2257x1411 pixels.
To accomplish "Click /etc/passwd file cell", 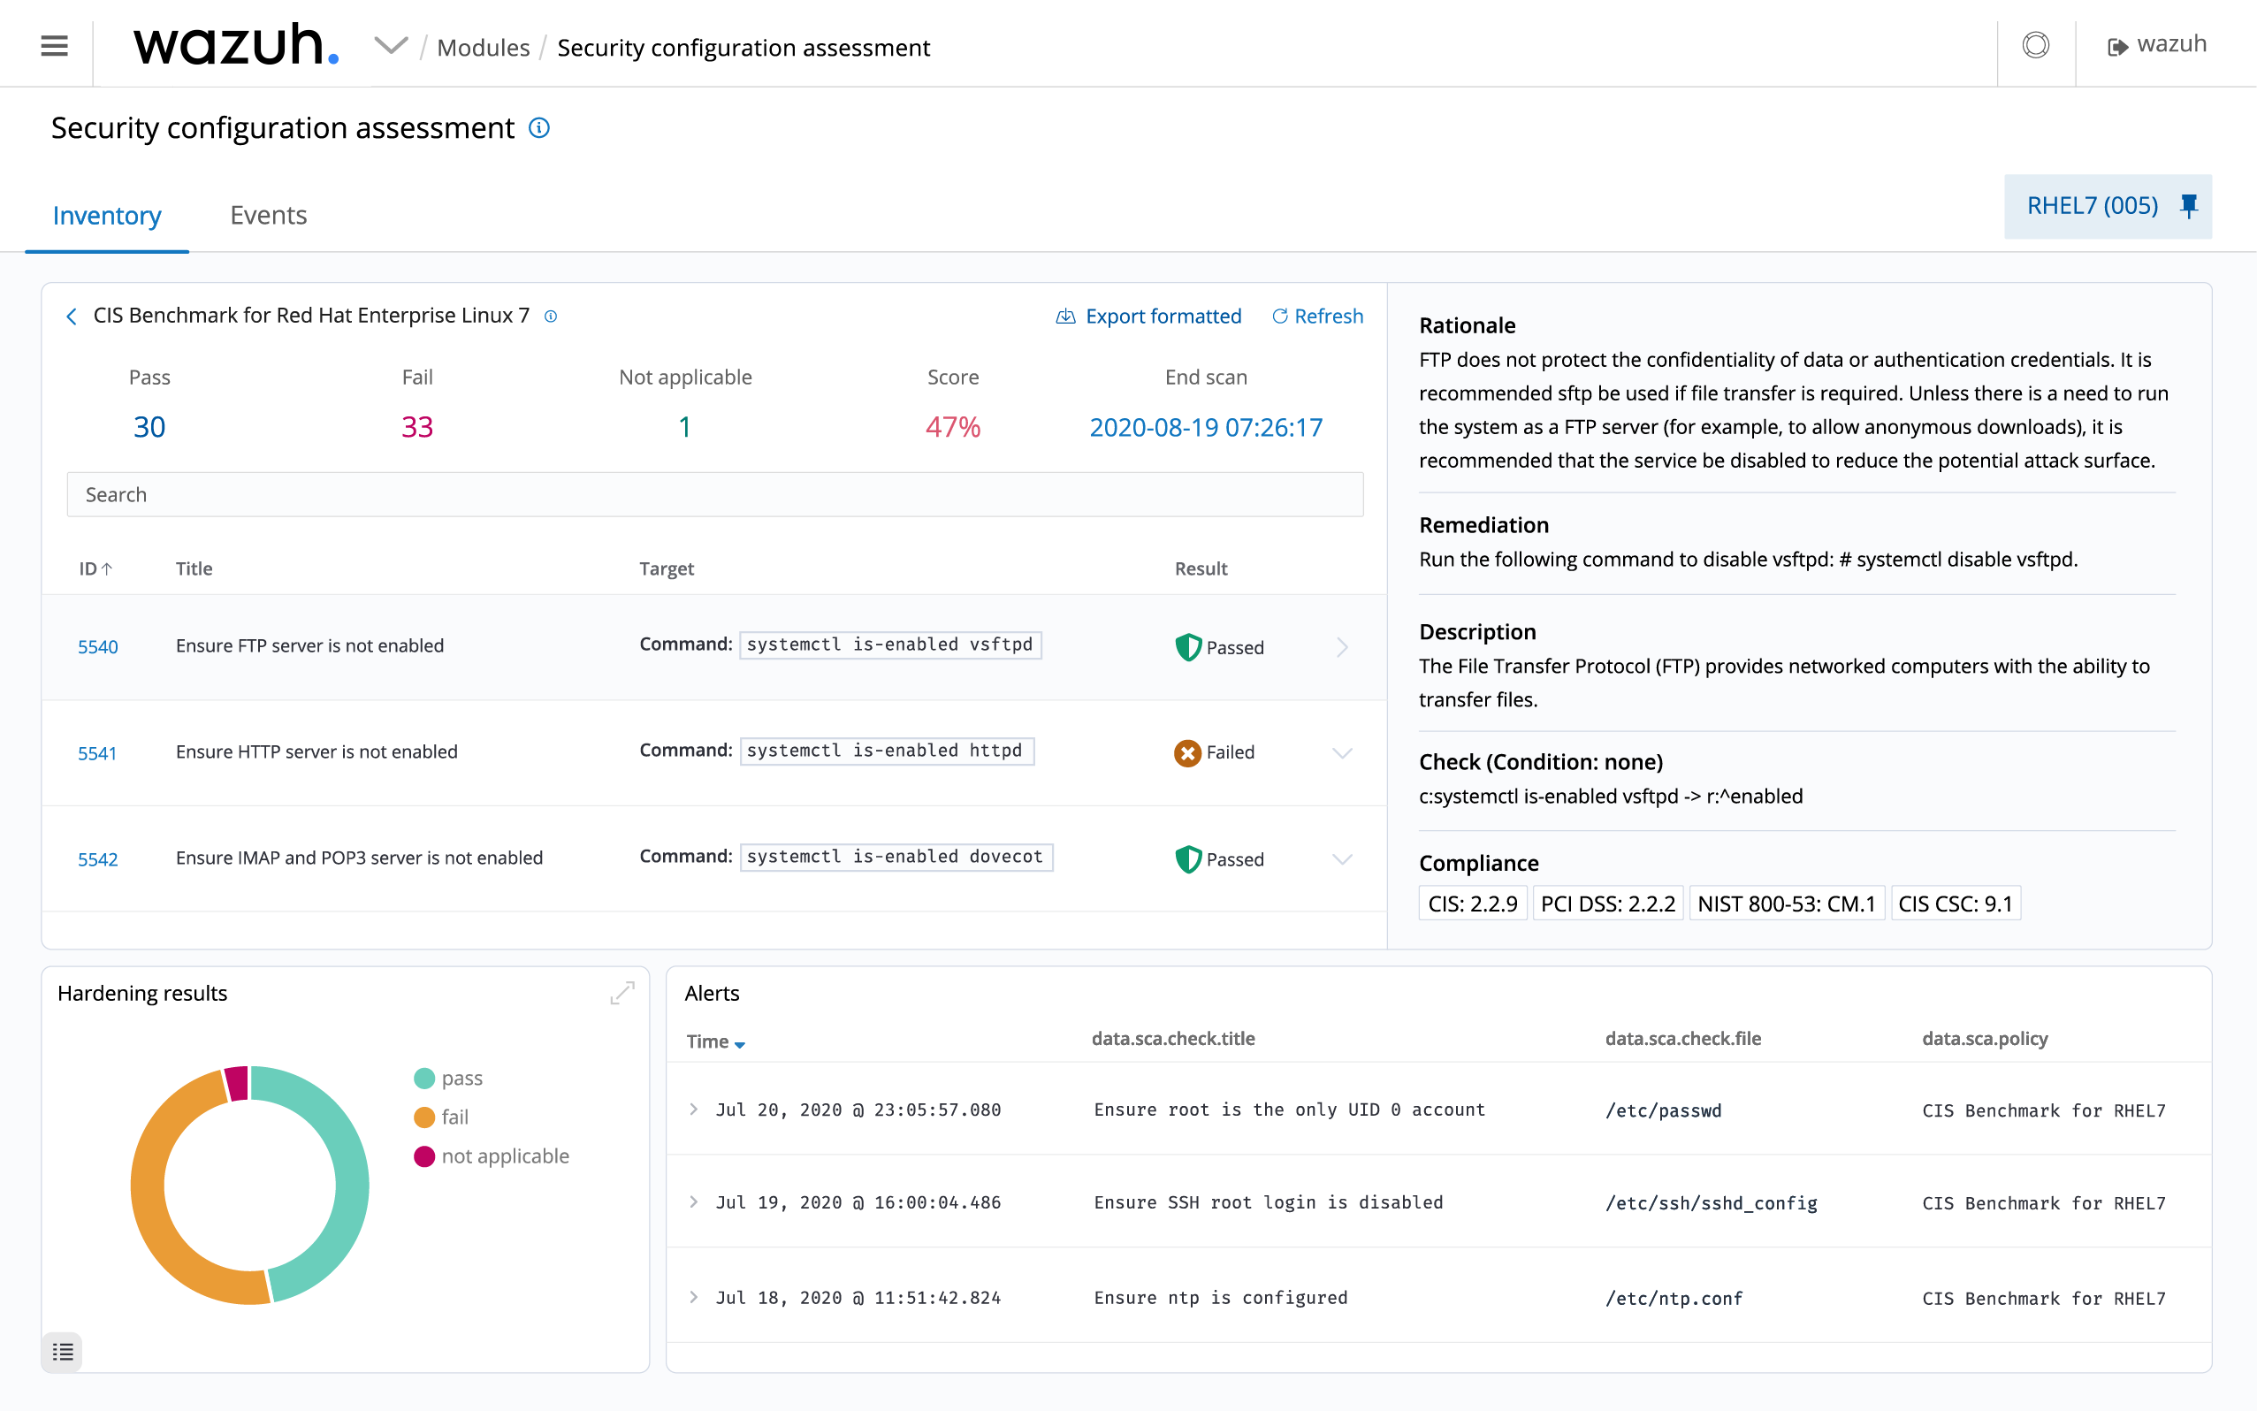I will [x=1663, y=1110].
